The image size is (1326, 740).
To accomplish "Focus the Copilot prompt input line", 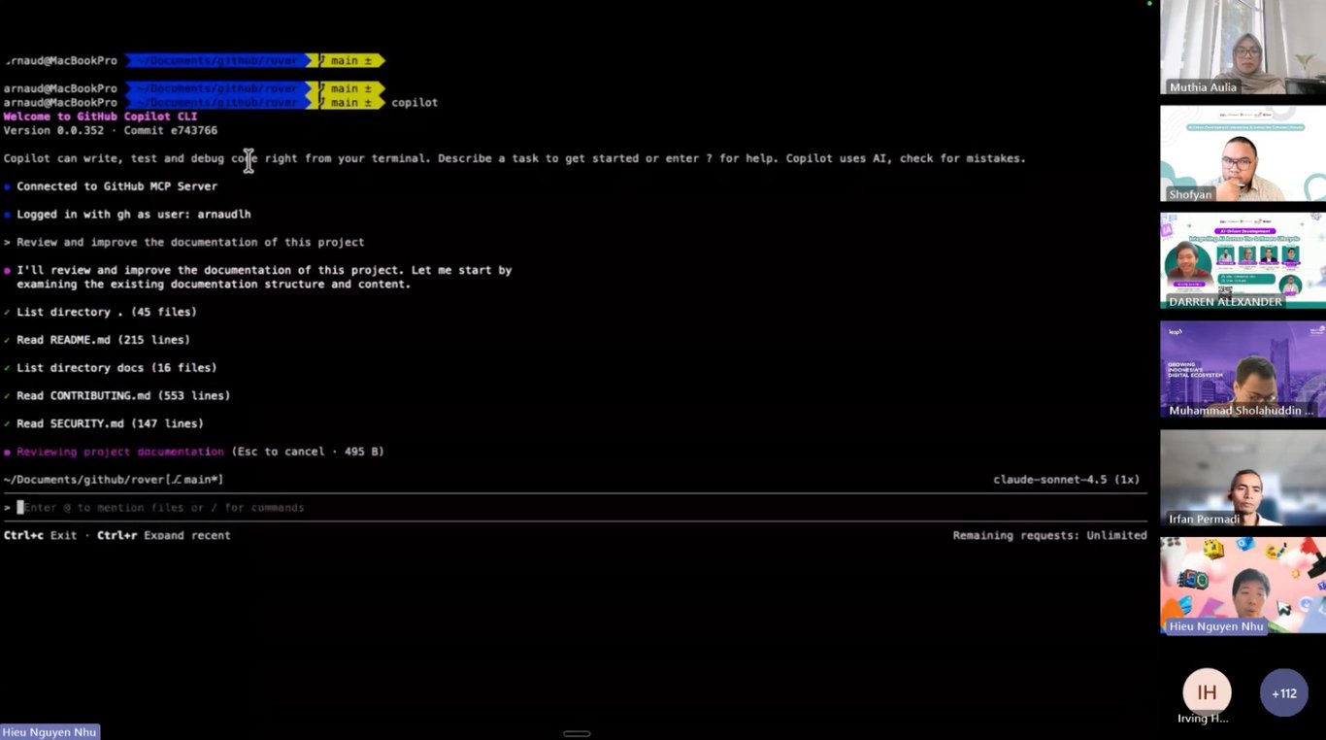I will (575, 508).
